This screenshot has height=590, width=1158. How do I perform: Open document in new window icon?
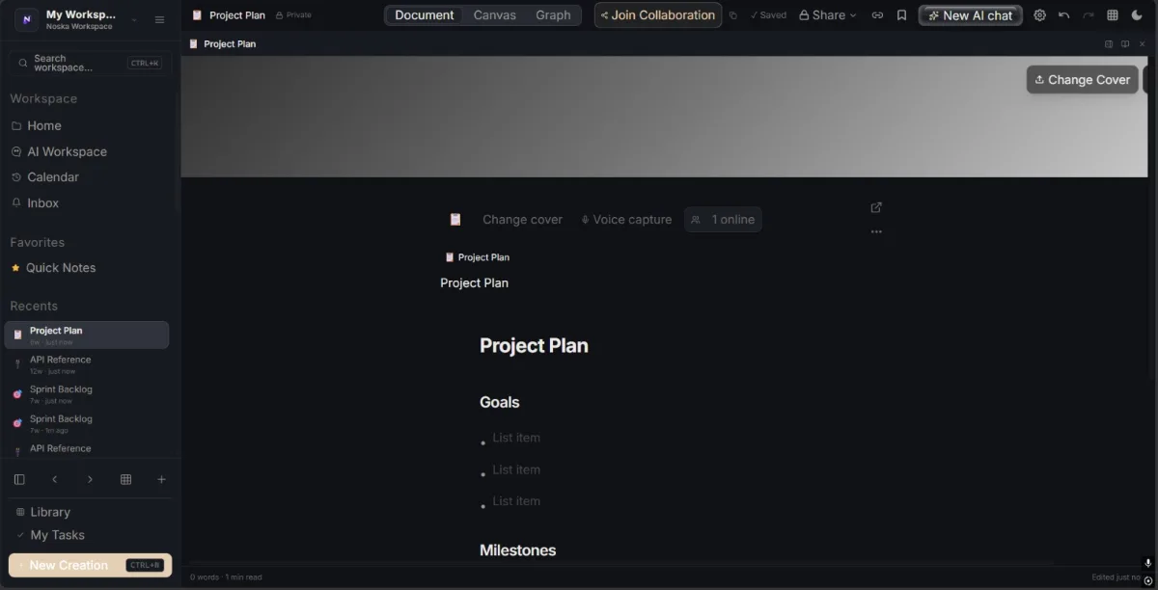coord(876,207)
